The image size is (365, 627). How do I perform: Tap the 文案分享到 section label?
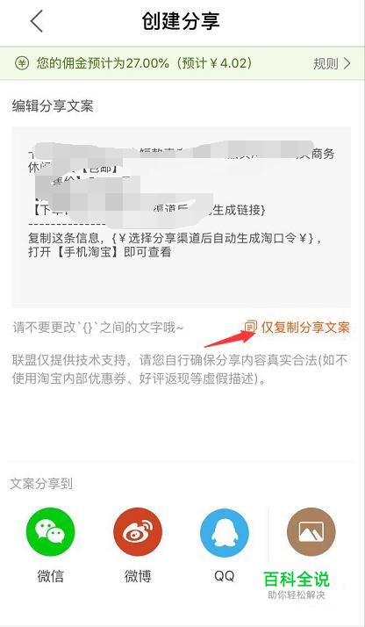[41, 484]
